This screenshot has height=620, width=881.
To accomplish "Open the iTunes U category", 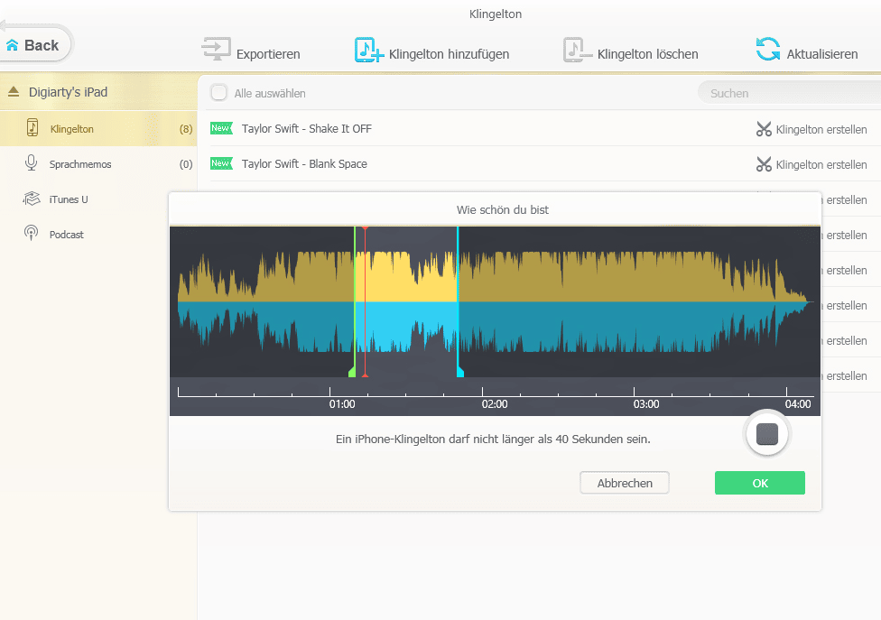I will [68, 199].
